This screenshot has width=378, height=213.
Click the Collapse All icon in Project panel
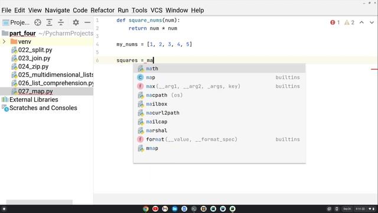61,22
